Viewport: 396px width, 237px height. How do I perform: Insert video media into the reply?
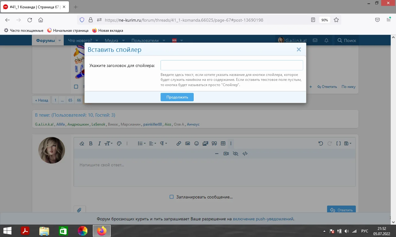tap(226, 153)
